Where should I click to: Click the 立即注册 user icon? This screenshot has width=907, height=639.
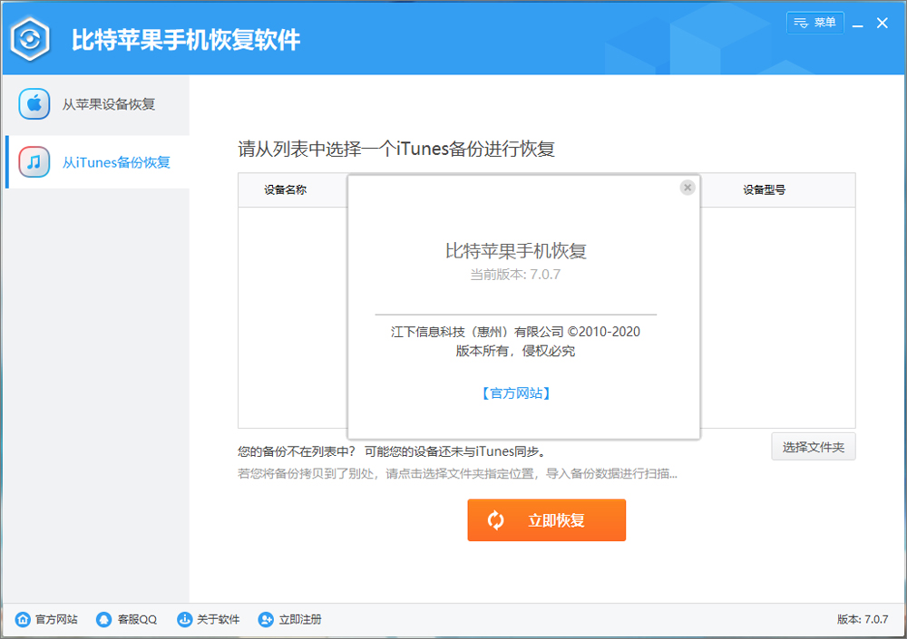click(x=266, y=619)
